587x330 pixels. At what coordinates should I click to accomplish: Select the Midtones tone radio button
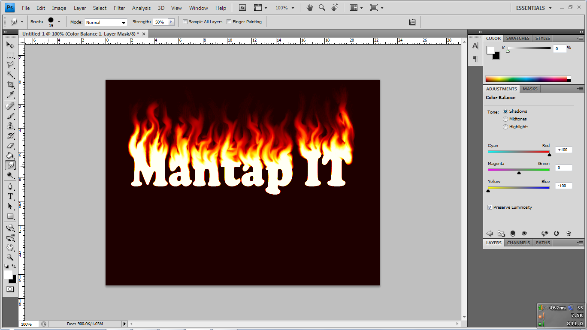tap(505, 119)
